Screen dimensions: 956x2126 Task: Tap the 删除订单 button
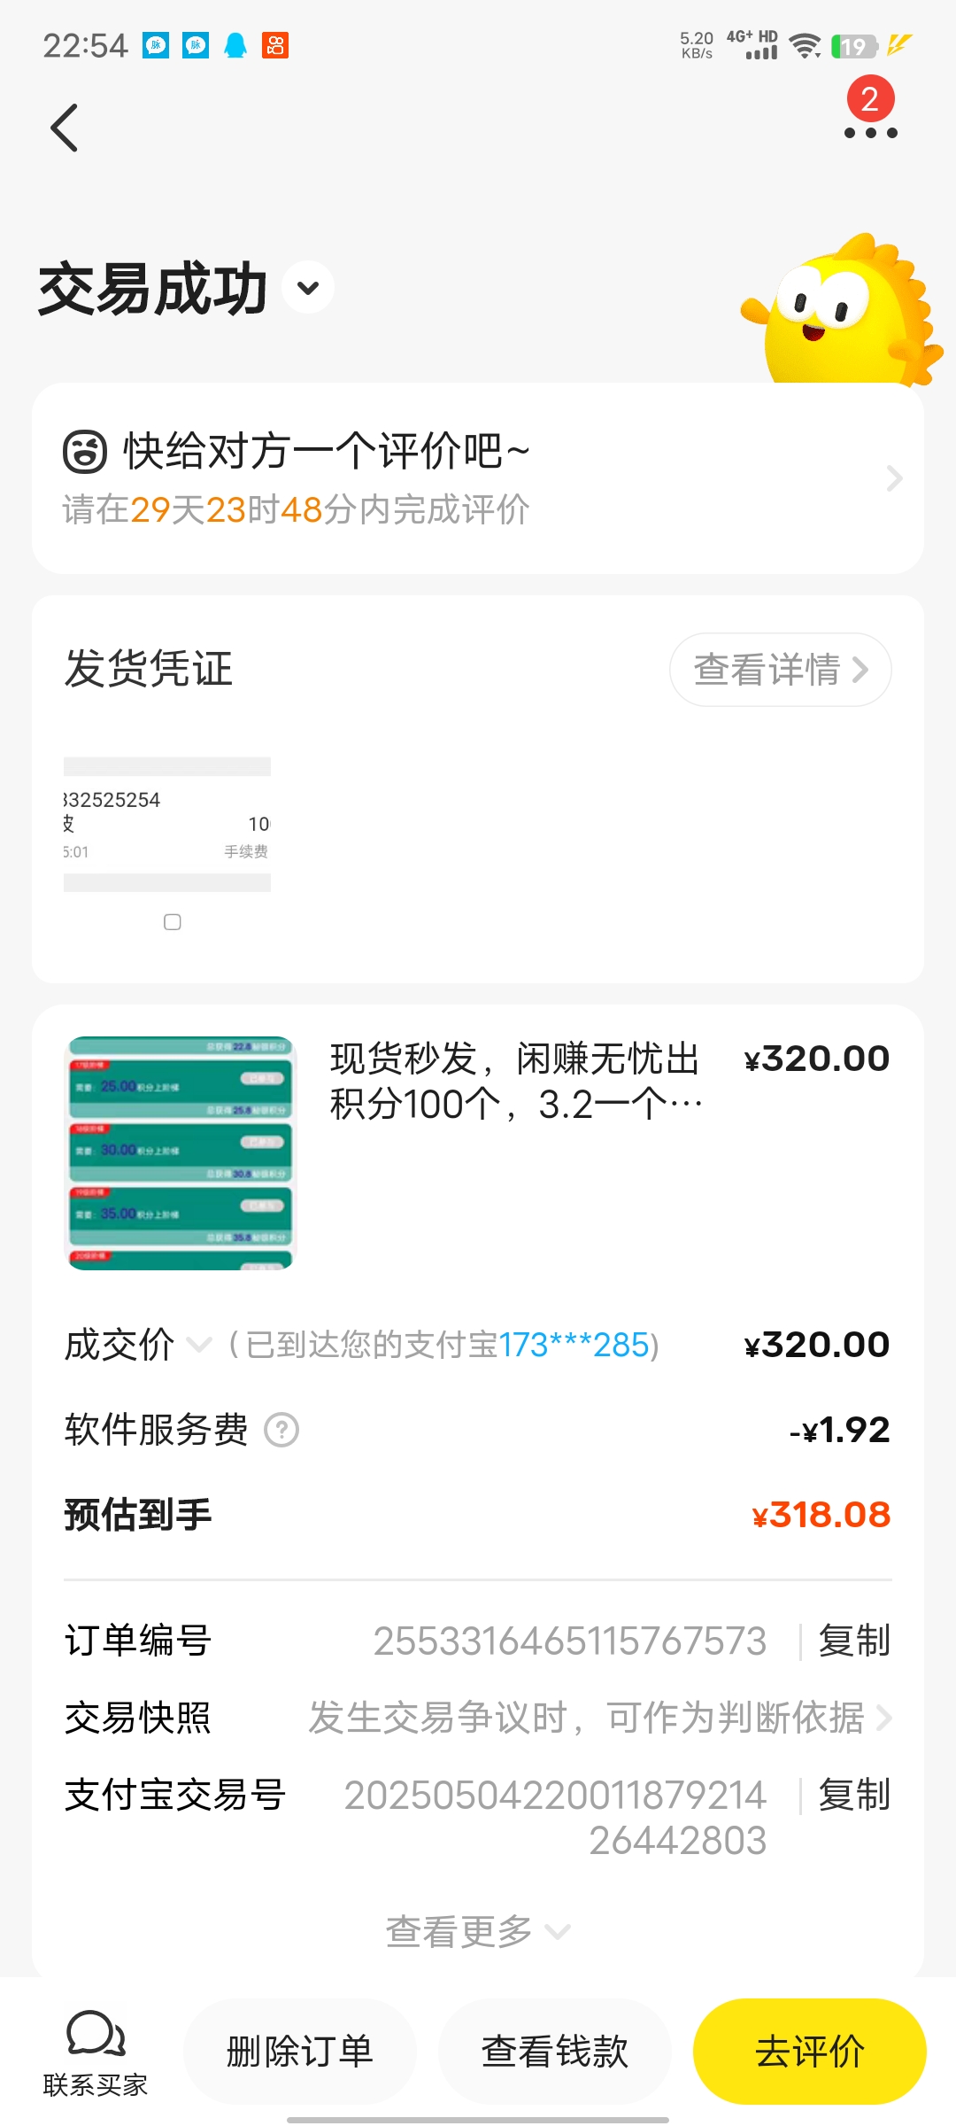tap(300, 2051)
